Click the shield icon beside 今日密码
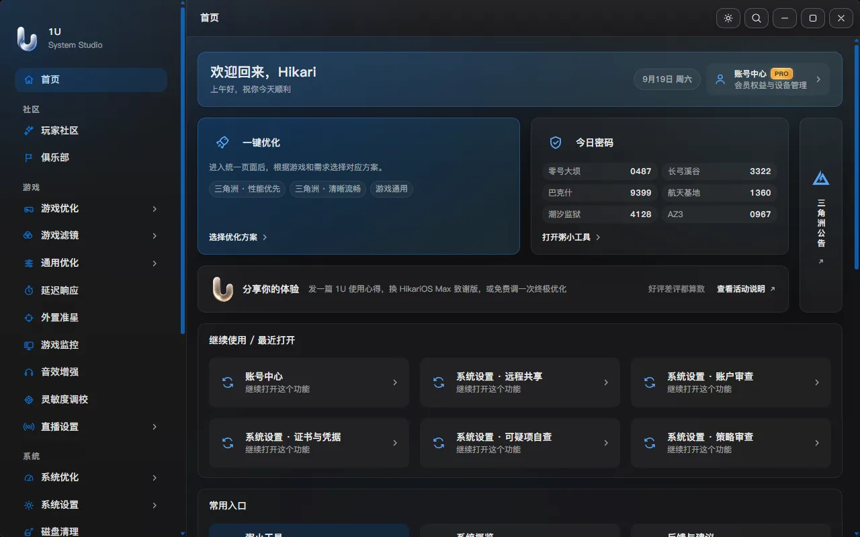860x537 pixels. point(556,142)
